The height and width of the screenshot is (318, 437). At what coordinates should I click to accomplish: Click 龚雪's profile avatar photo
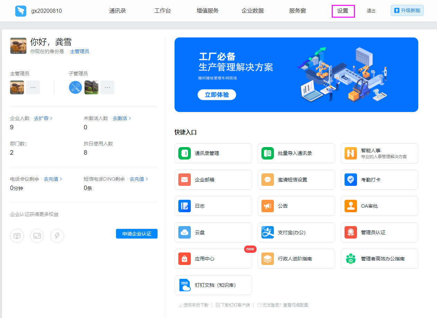pos(18,46)
